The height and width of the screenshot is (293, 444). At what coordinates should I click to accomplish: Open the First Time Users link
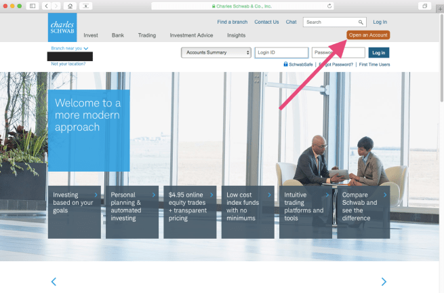[374, 64]
